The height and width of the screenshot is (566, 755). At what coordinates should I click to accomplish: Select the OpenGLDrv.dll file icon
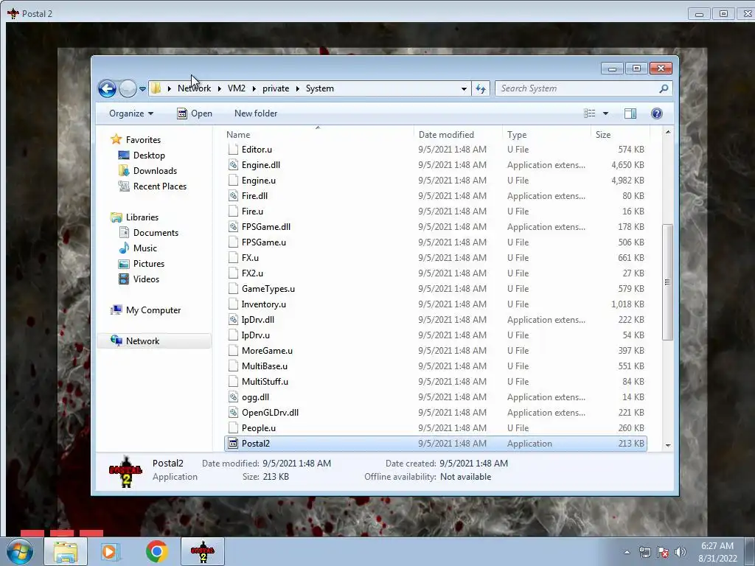point(233,413)
